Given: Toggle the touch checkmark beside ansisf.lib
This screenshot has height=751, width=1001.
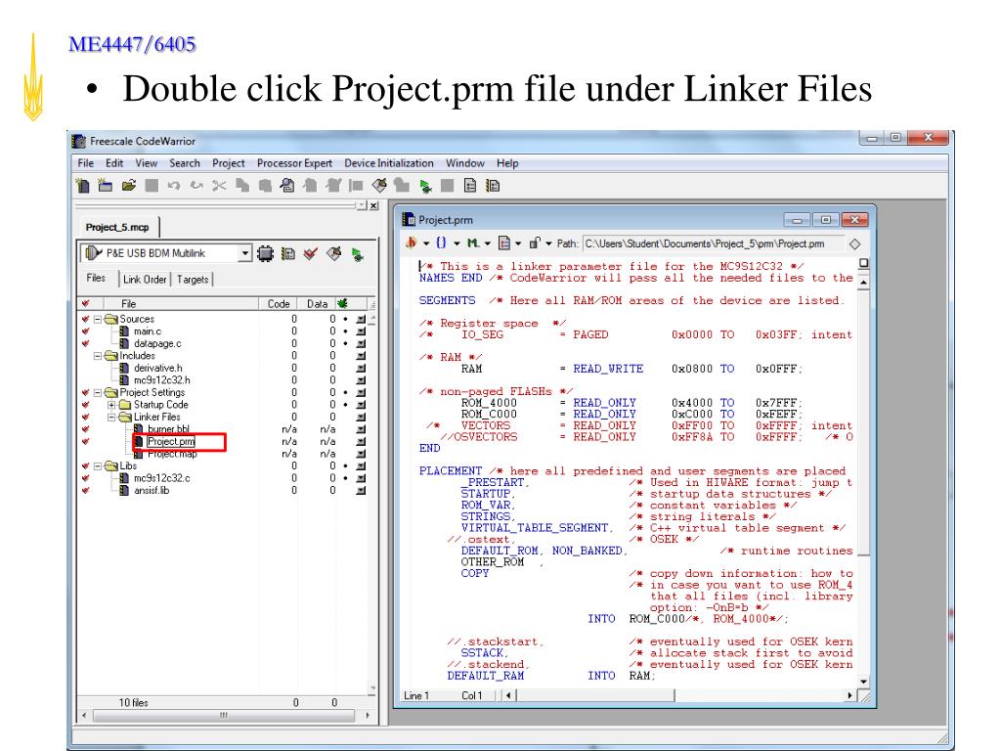Looking at the screenshot, I should pyautogui.click(x=86, y=491).
